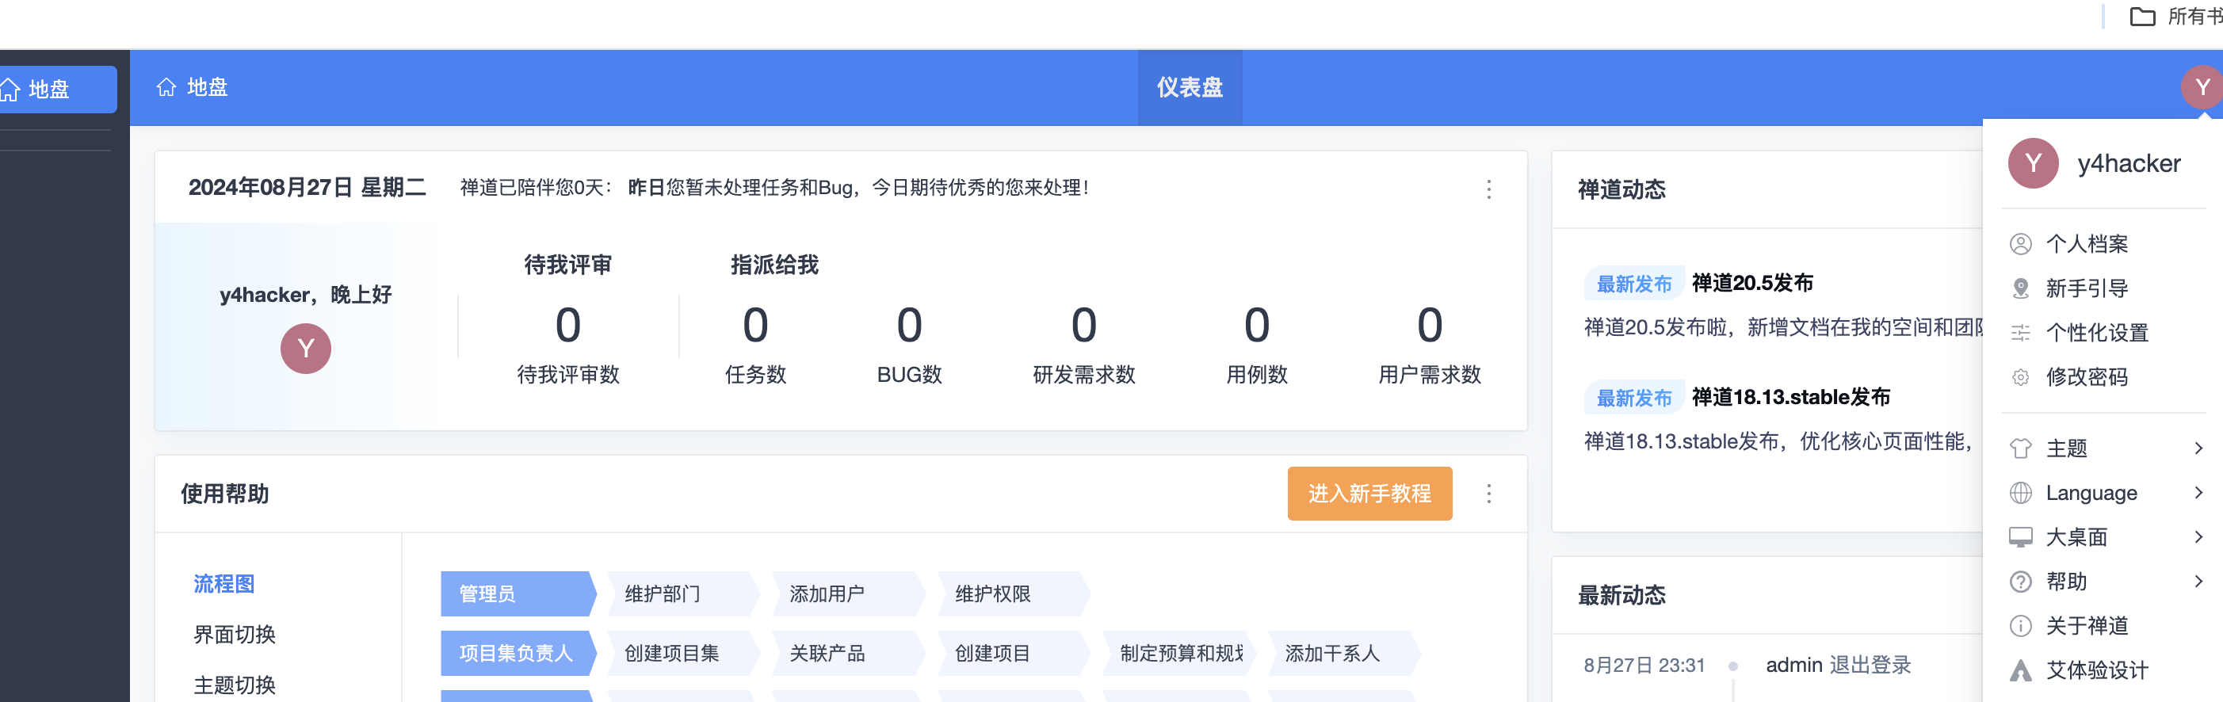This screenshot has width=2223, height=702.
Task: Open the 禅道20.5发布 news link
Action: point(1751,283)
